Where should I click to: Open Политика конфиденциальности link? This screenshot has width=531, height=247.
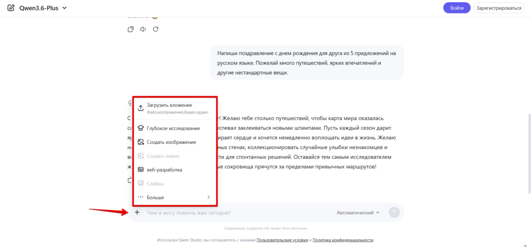(x=343, y=240)
